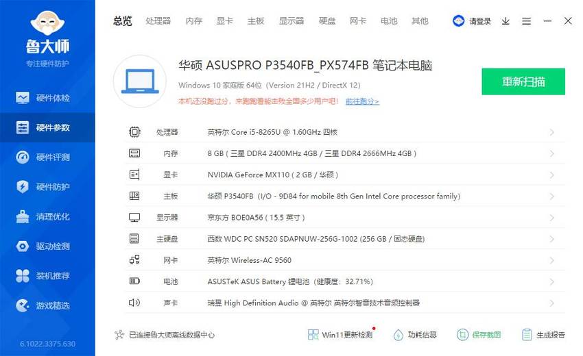Viewport: 583px width, 356px height.
Task: Click the download arrow icon
Action: pos(505,21)
